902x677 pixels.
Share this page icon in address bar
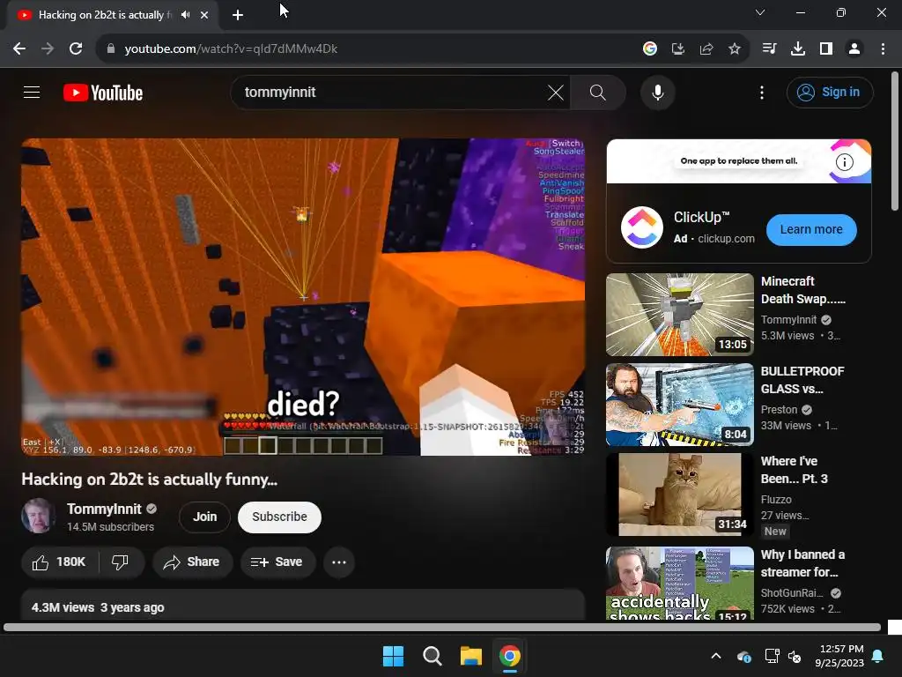click(x=706, y=49)
